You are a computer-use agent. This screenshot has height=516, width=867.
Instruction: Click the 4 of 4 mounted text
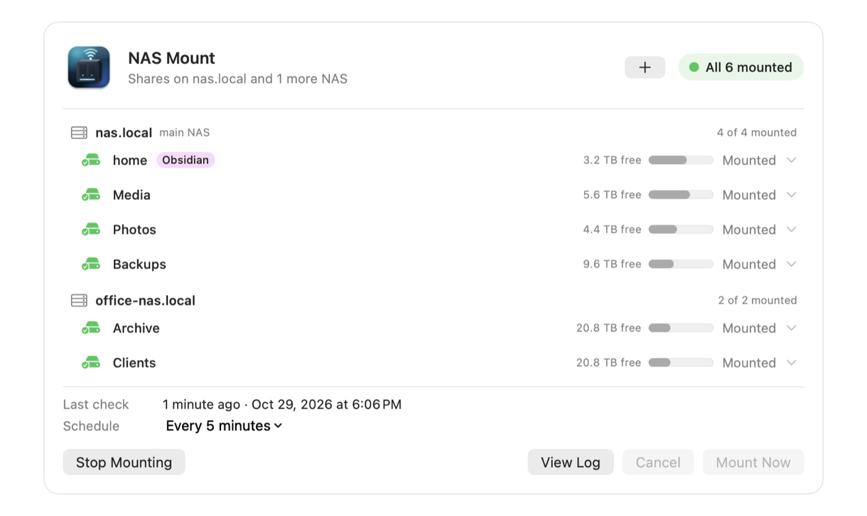pos(757,132)
